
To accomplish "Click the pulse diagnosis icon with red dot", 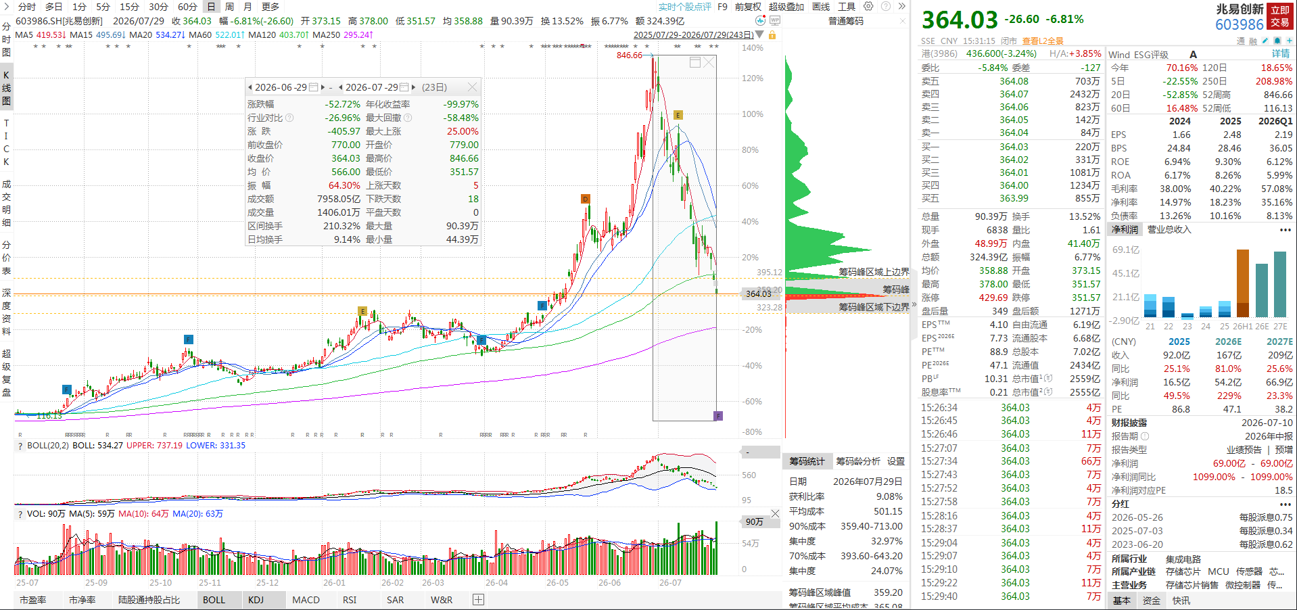I will pos(760,21).
